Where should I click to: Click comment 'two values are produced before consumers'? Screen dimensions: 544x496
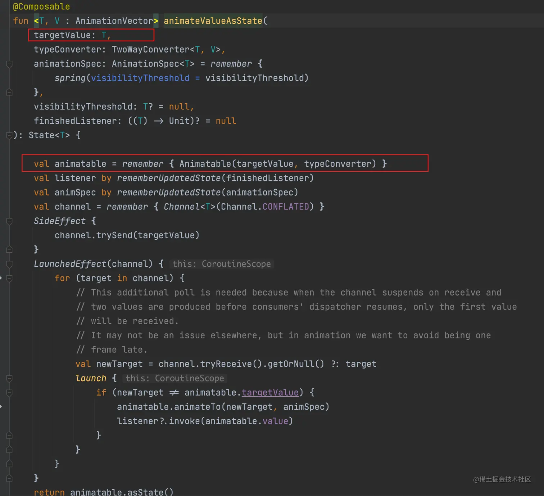click(x=296, y=307)
